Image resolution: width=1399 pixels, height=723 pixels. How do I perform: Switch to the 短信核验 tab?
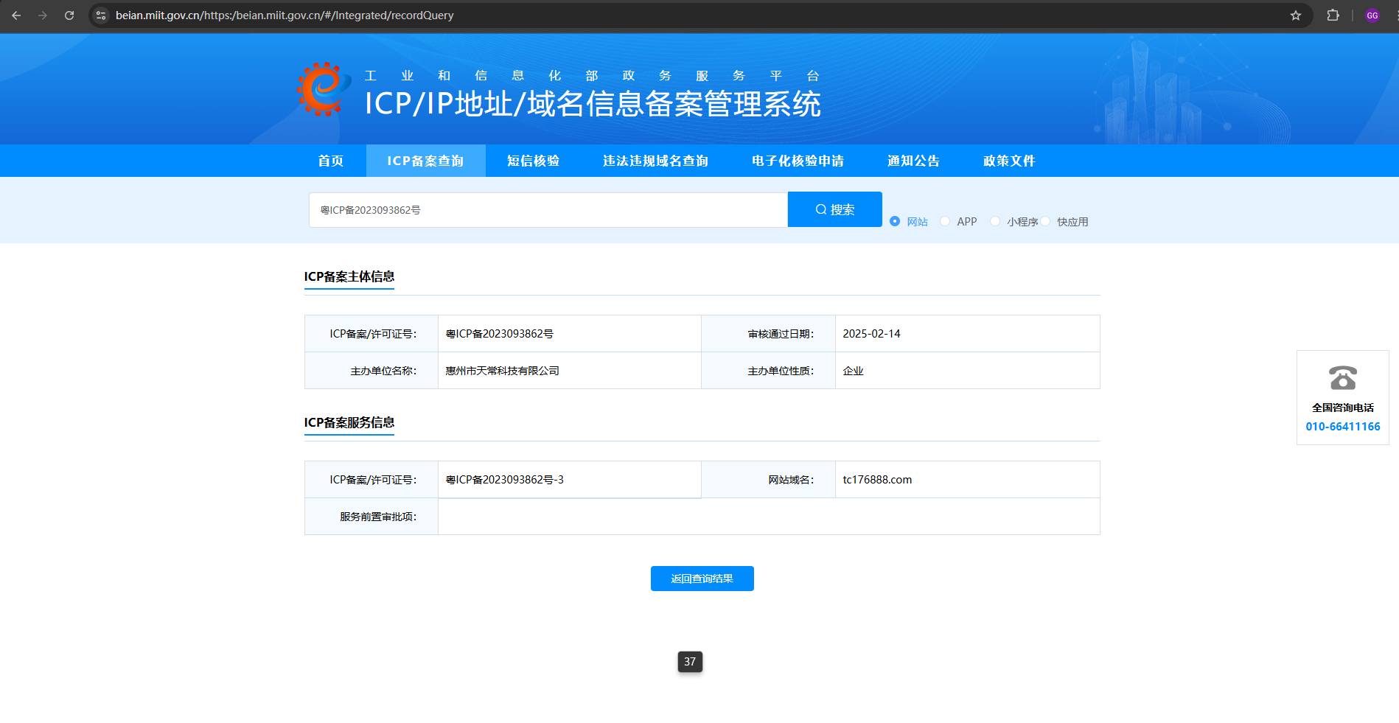(533, 161)
